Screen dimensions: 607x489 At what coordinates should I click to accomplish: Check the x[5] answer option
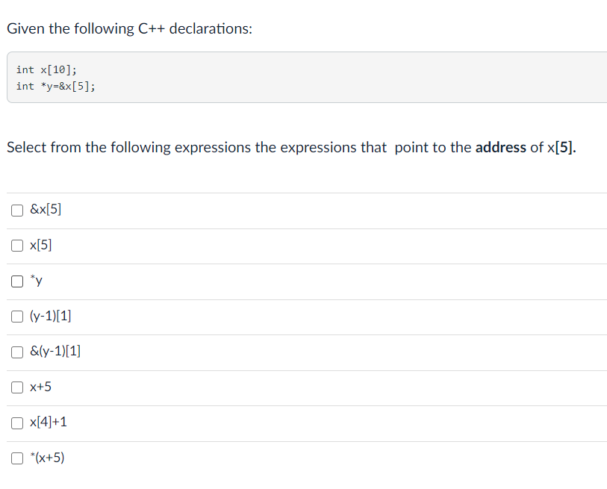click(16, 245)
